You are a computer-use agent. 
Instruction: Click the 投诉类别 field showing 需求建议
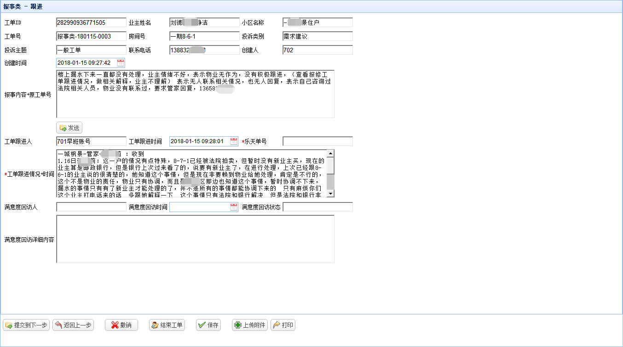coord(317,37)
